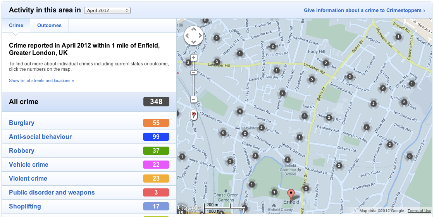Screen dimensions: 434x217
Task: Pan the map right with the arrow
Action: [200, 36]
